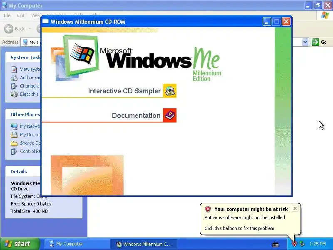Click the green Go arrow button

pos(316,42)
